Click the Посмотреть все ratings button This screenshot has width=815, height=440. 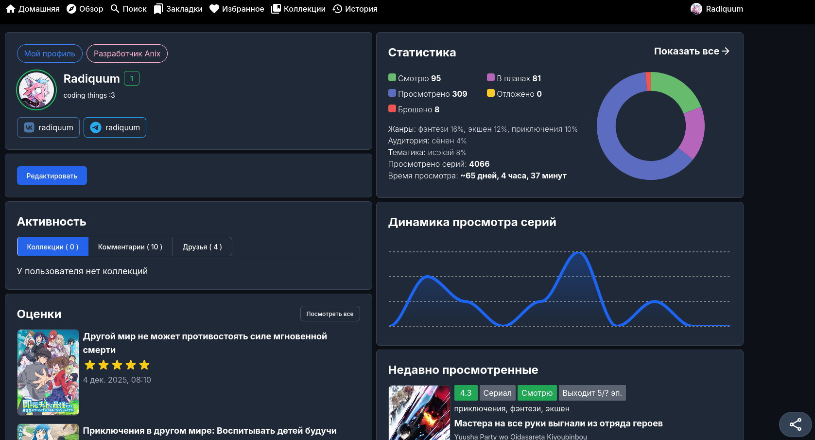tap(330, 314)
